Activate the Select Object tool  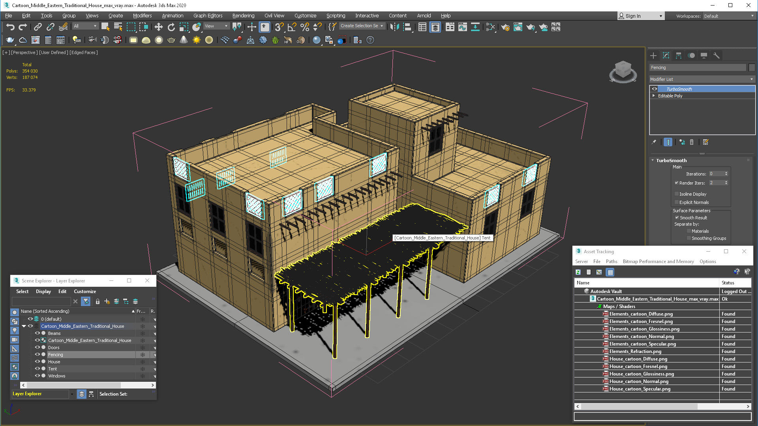coord(105,27)
